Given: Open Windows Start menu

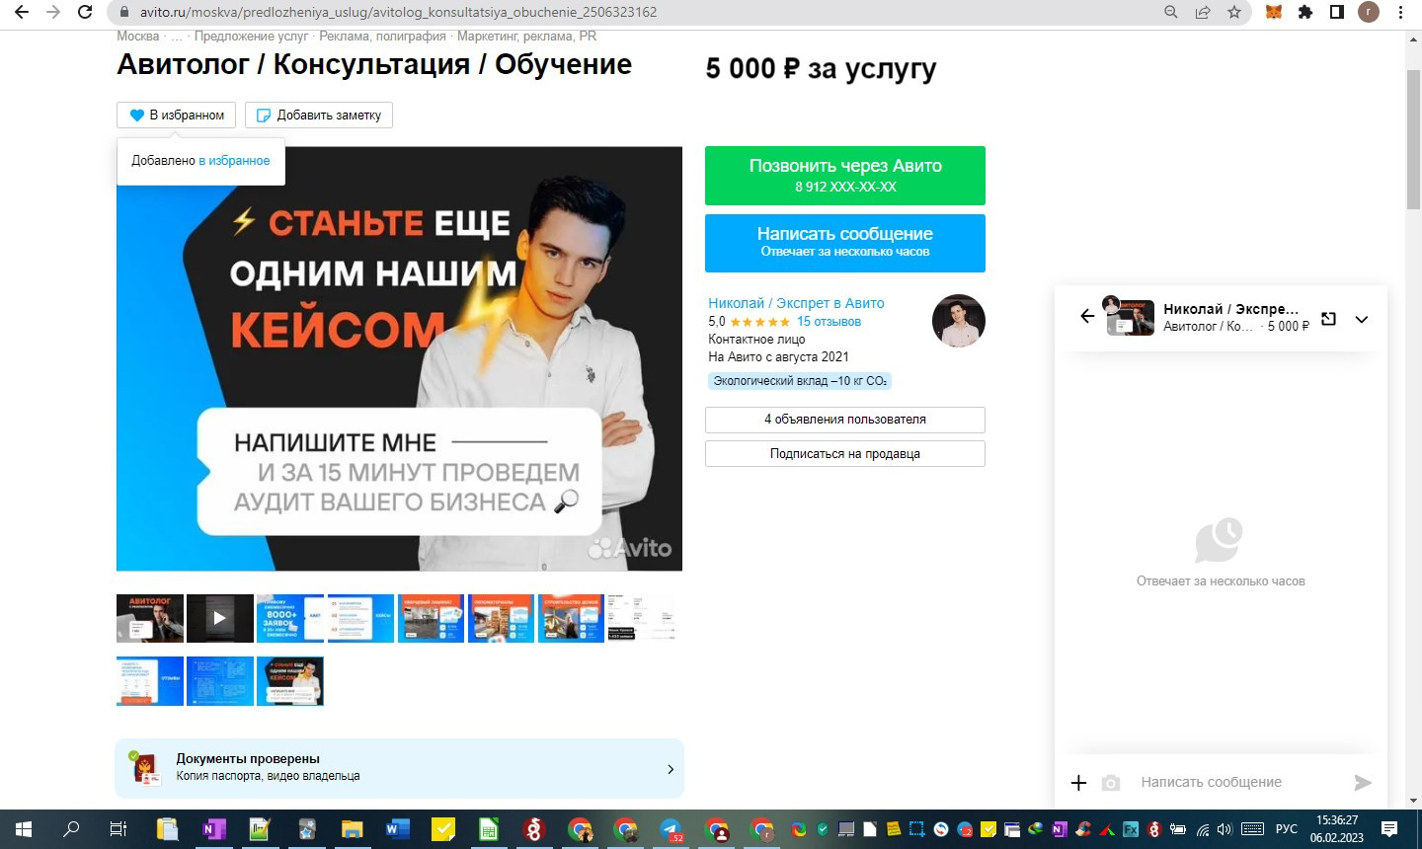Looking at the screenshot, I should coord(24,829).
